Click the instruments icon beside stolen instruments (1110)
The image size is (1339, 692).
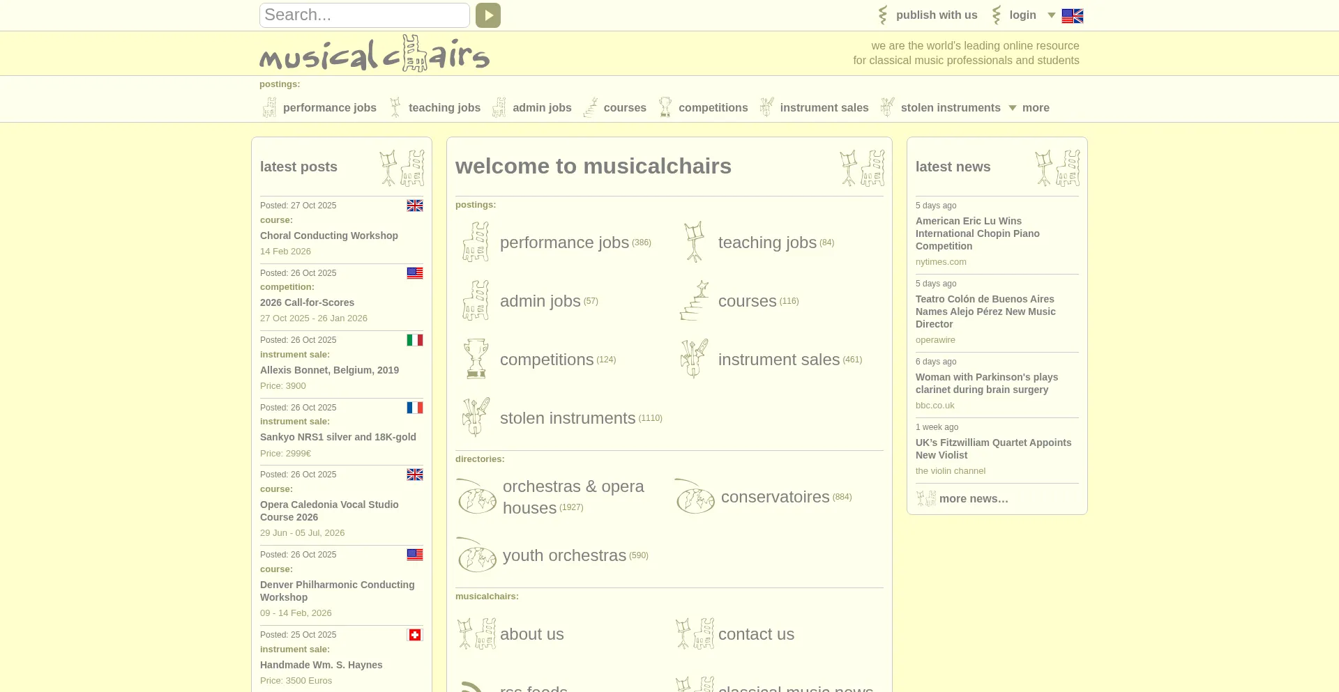[x=476, y=417]
